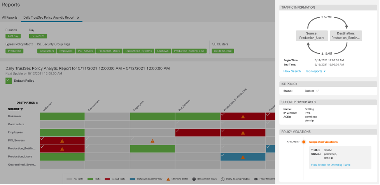Click warning icon in Unknown to Production_Bottling cell

pyautogui.click(x=243, y=116)
